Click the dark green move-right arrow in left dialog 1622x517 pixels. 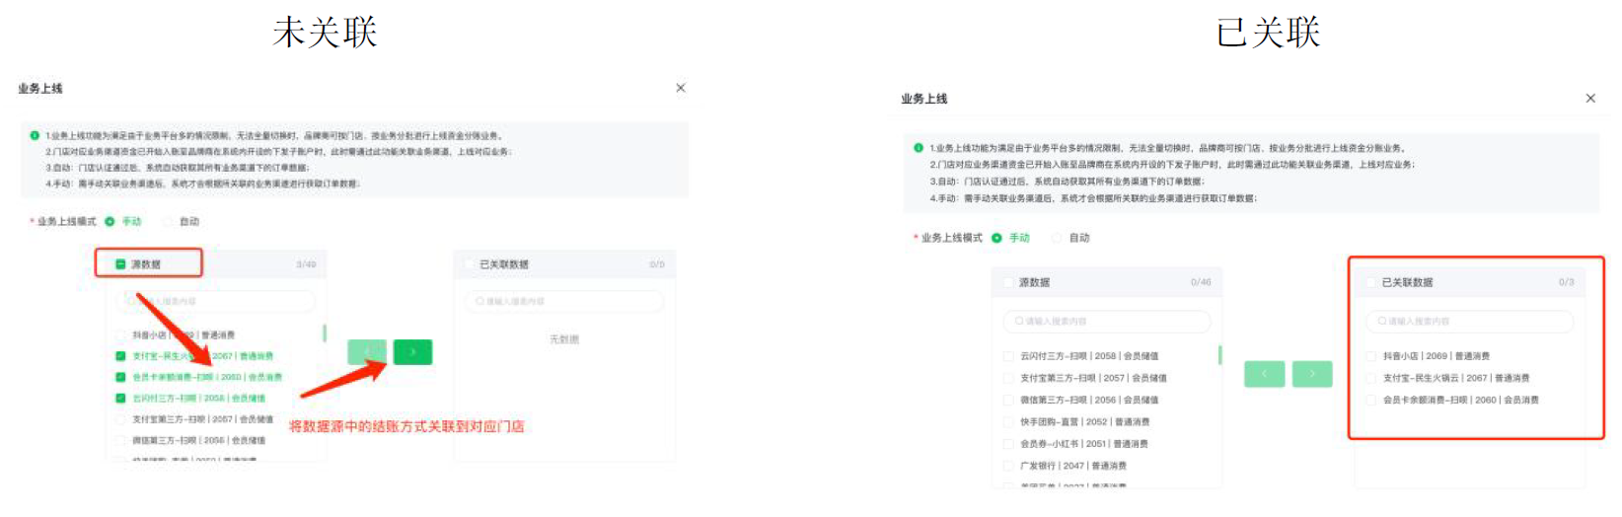point(412,352)
